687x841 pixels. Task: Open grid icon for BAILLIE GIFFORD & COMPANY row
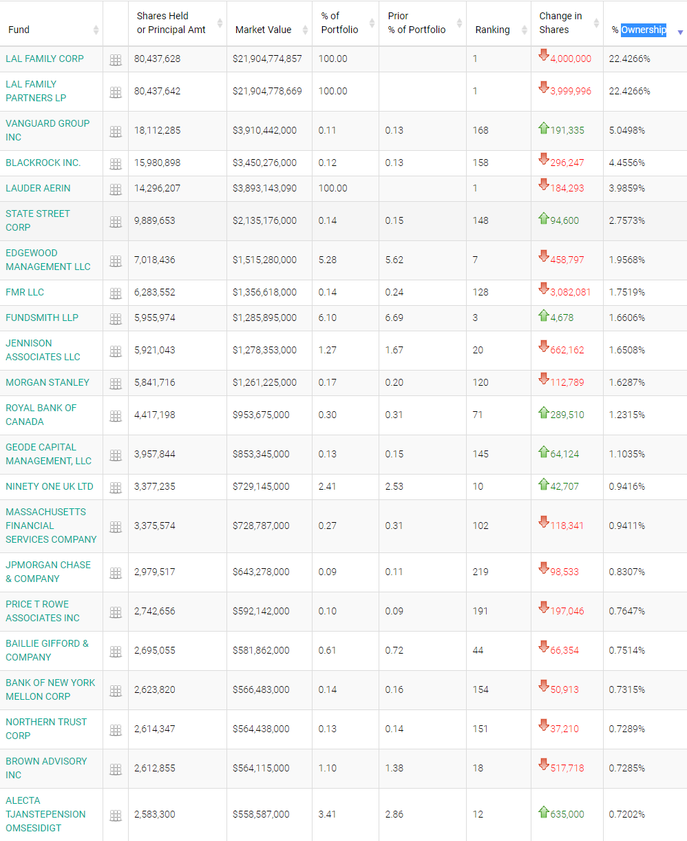point(116,652)
